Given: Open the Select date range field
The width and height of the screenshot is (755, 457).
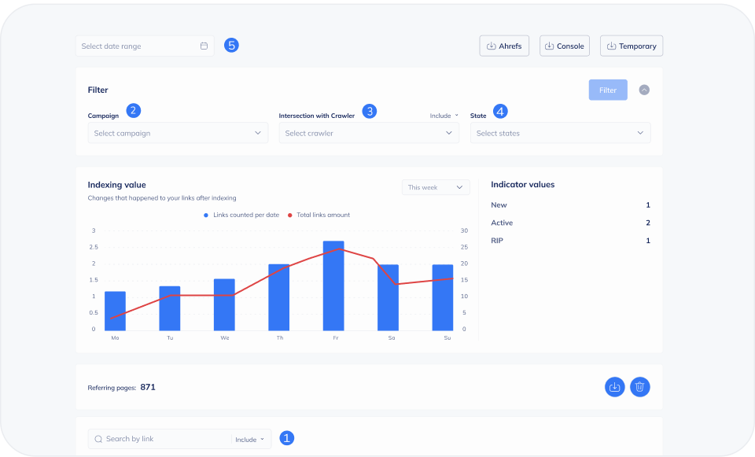Looking at the screenshot, I should 145,46.
